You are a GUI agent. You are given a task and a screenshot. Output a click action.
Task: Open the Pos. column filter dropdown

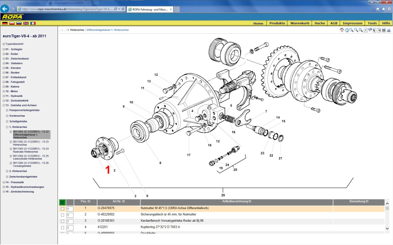click(x=89, y=201)
